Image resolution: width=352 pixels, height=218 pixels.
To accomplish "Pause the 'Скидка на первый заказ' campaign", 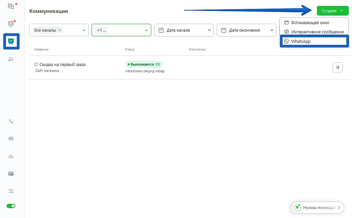I will click(337, 67).
